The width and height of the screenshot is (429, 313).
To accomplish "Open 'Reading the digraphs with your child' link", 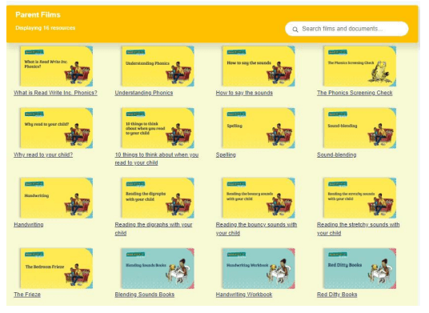I will pos(154,229).
